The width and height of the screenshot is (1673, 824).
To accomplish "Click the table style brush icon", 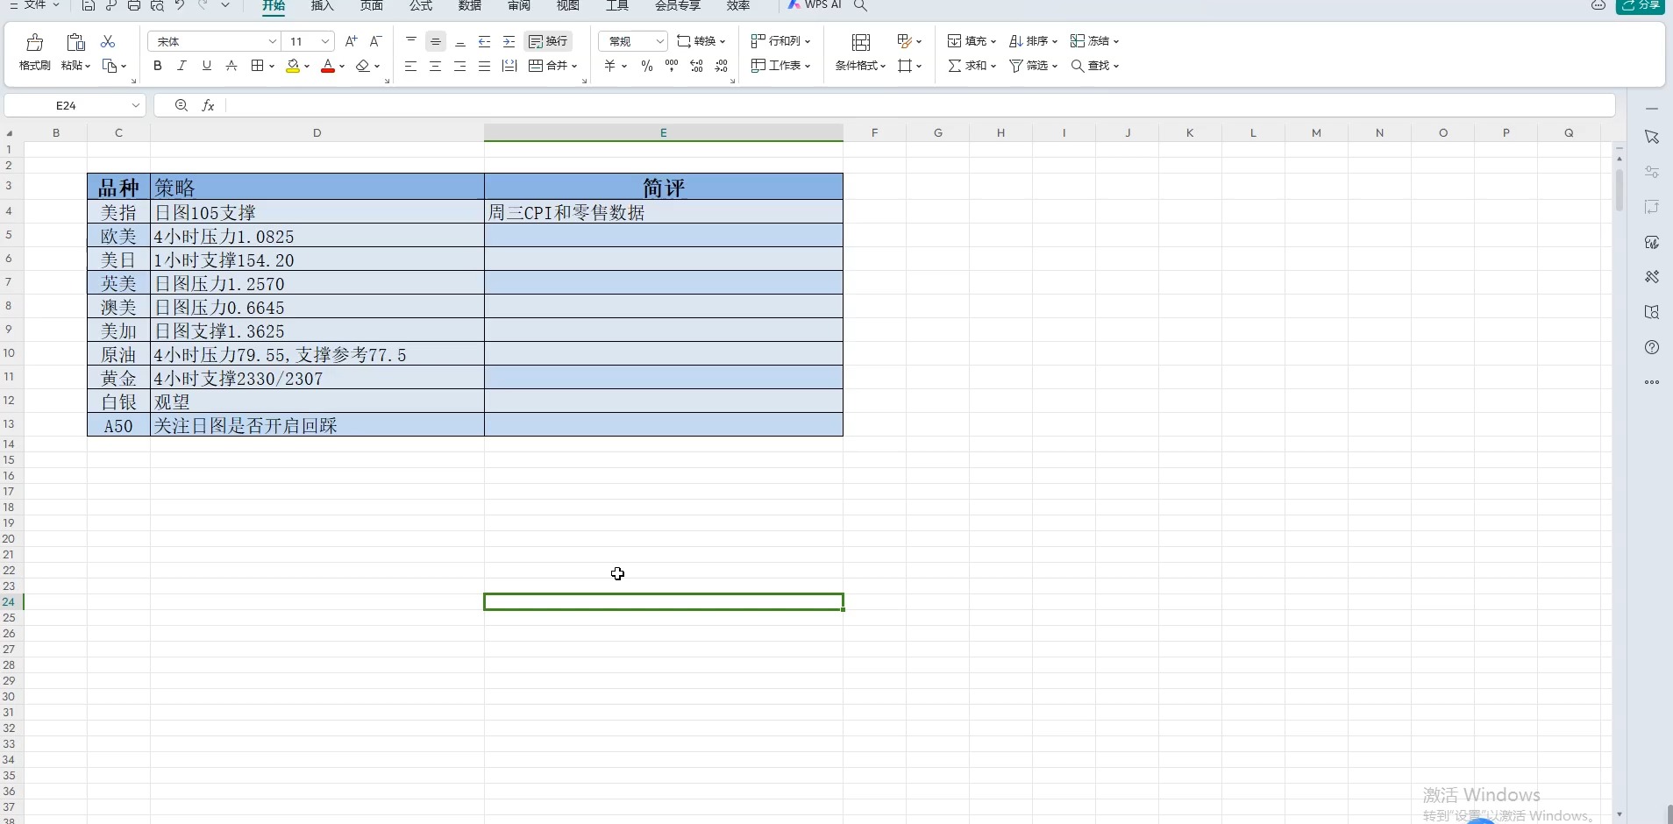I will [x=905, y=41].
